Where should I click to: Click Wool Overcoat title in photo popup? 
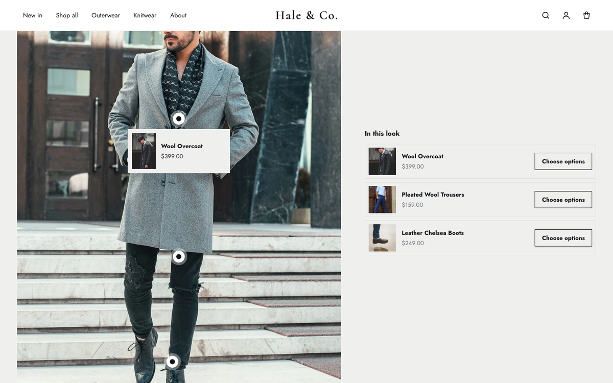(182, 146)
